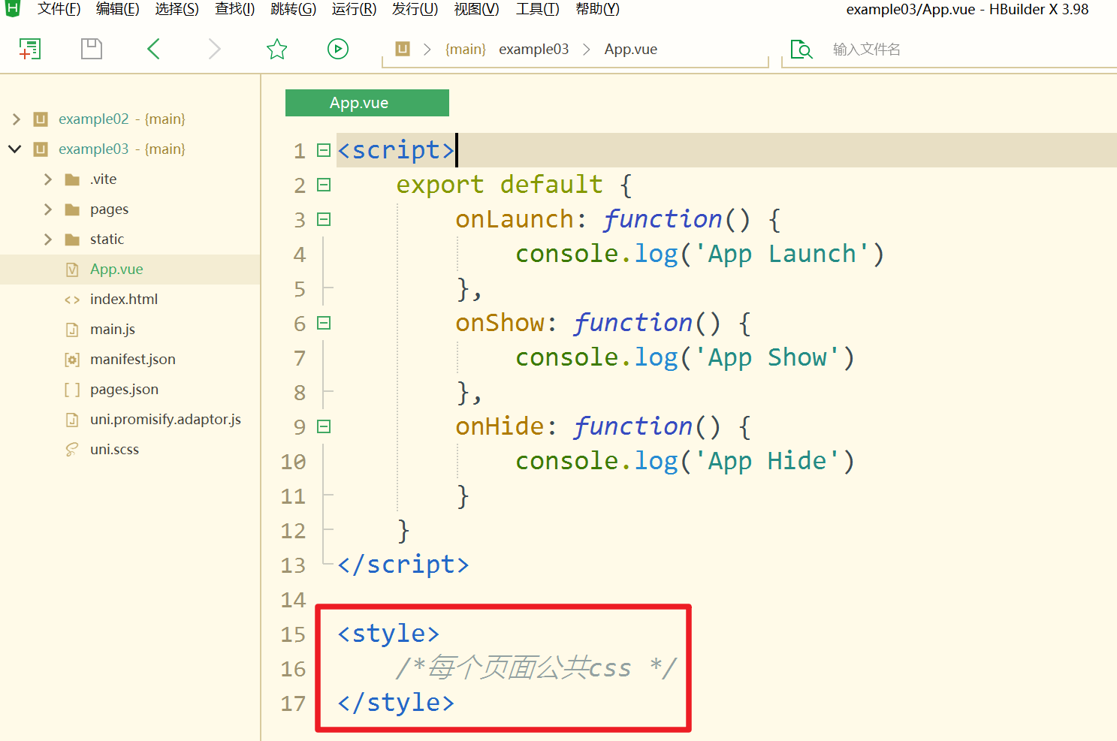The width and height of the screenshot is (1117, 741).
Task: Open main.js from project tree
Action: (x=113, y=330)
